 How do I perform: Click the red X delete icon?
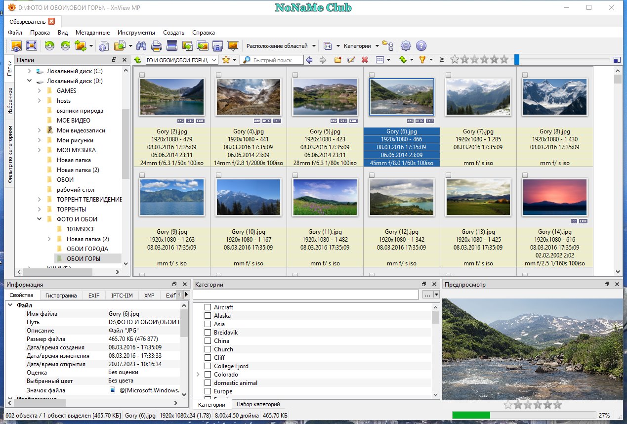click(365, 60)
